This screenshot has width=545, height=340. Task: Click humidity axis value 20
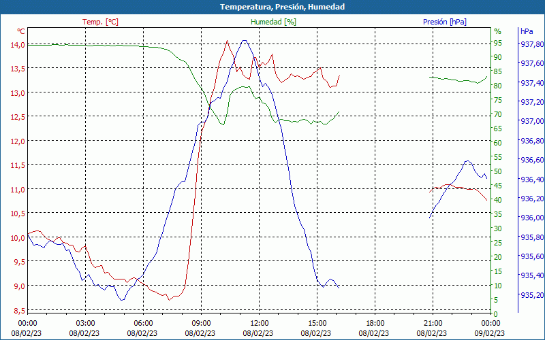498,257
